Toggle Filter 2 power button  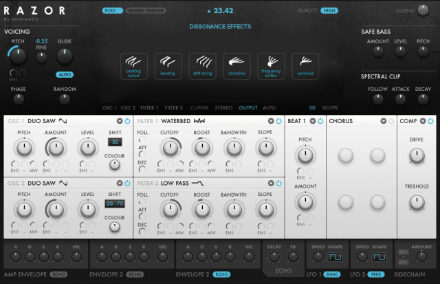pyautogui.click(x=278, y=183)
